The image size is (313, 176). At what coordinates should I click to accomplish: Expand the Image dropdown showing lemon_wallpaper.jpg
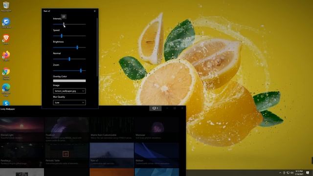pos(69,91)
